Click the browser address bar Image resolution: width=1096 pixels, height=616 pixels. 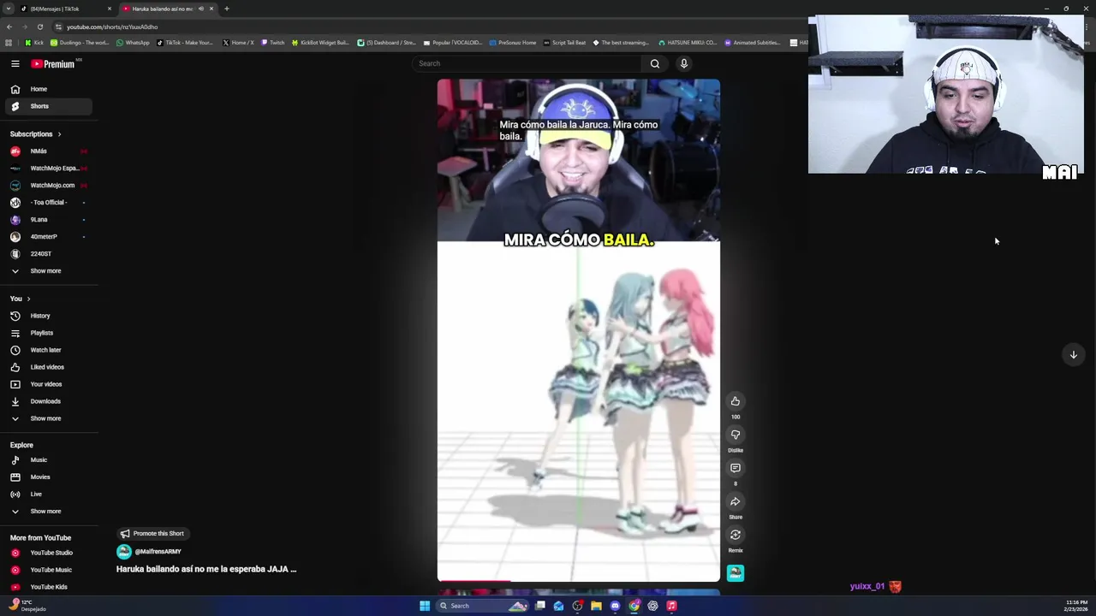click(428, 27)
